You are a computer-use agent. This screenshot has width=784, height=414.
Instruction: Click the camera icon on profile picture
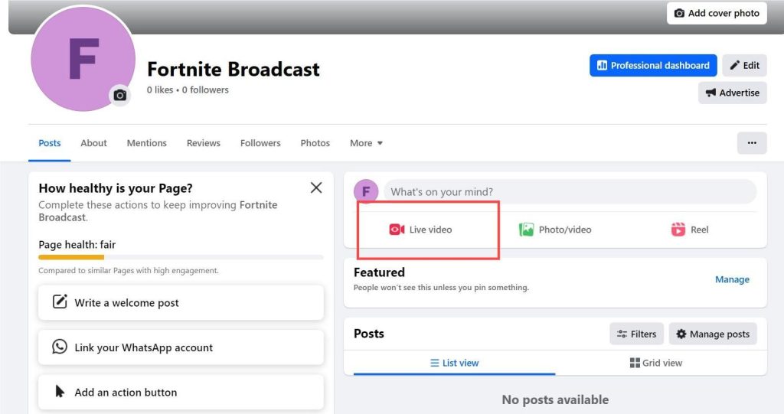120,95
